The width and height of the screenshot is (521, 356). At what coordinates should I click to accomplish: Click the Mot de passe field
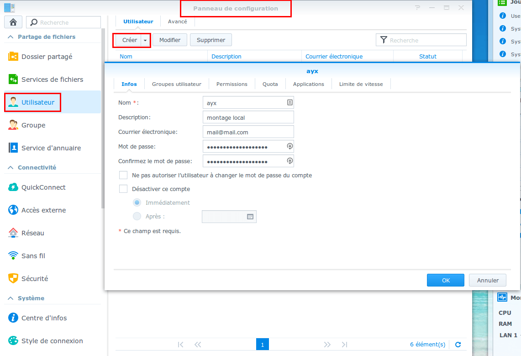[x=248, y=147]
